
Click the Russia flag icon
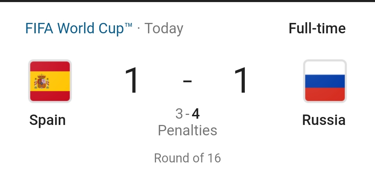[325, 81]
